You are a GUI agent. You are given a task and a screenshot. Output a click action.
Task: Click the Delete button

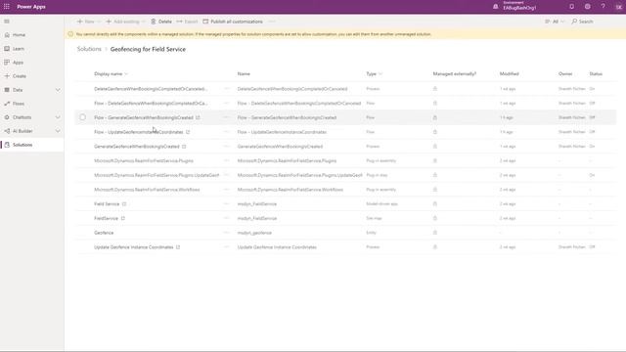tap(161, 22)
